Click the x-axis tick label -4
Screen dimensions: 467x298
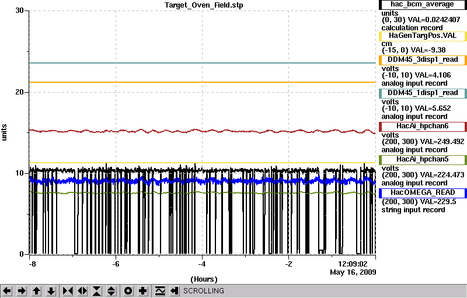[202, 264]
